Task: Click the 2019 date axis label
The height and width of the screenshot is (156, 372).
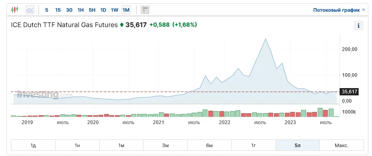Action: 27,122
